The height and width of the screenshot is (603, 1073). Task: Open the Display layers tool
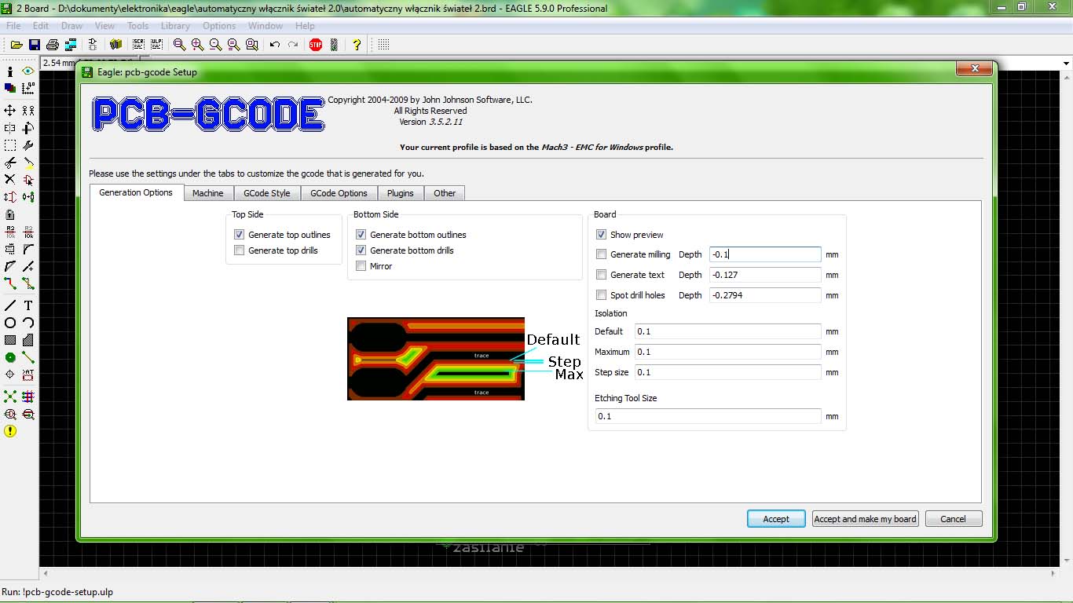(10, 89)
